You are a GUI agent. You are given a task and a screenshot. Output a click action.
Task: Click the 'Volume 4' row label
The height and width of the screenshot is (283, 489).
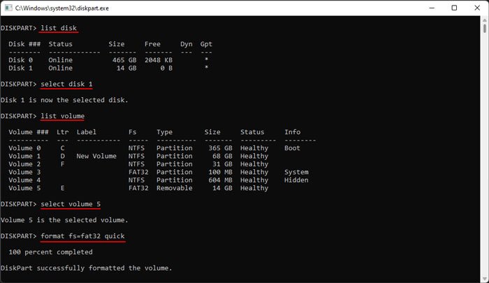(24, 180)
